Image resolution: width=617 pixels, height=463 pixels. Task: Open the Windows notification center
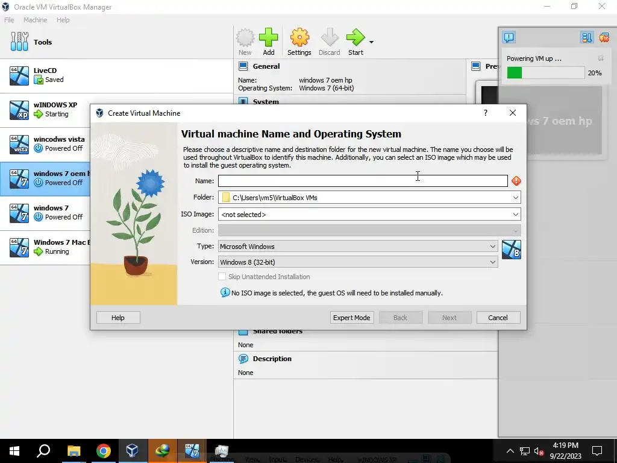[597, 451]
